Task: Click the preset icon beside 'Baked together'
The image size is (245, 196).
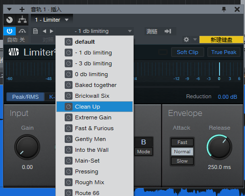Action: pyautogui.click(x=69, y=85)
